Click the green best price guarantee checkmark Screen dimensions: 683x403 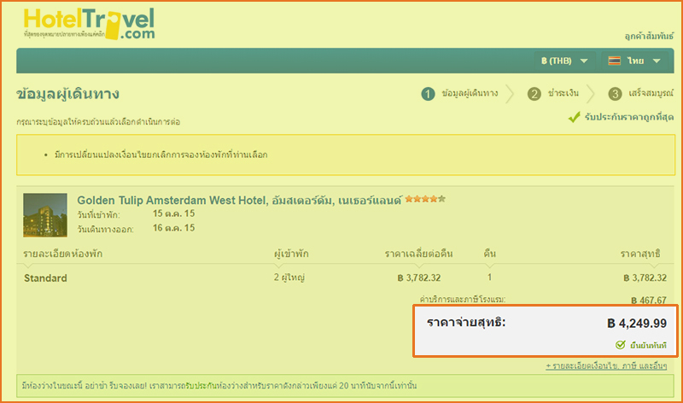tap(575, 117)
